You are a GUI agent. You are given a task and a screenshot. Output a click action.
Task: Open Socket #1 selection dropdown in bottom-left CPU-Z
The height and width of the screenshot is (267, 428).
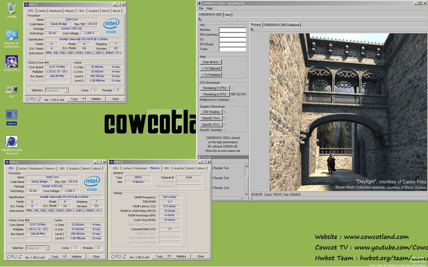(x=47, y=248)
